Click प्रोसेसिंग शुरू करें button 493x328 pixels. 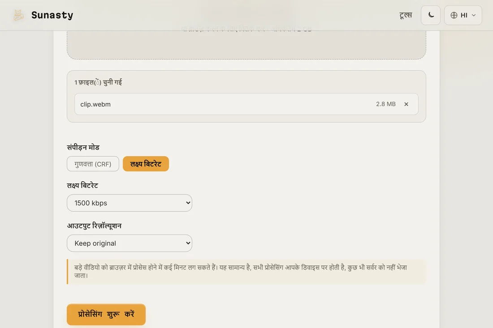[106, 314]
